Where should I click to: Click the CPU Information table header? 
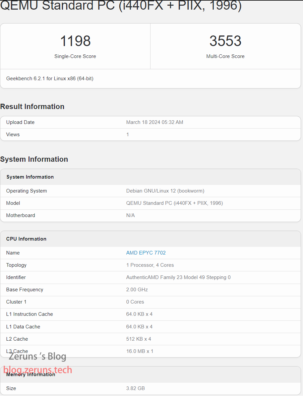[26, 239]
